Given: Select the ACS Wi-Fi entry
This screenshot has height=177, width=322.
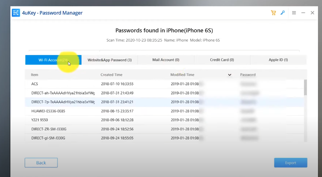Looking at the screenshot, I should coord(164,84).
